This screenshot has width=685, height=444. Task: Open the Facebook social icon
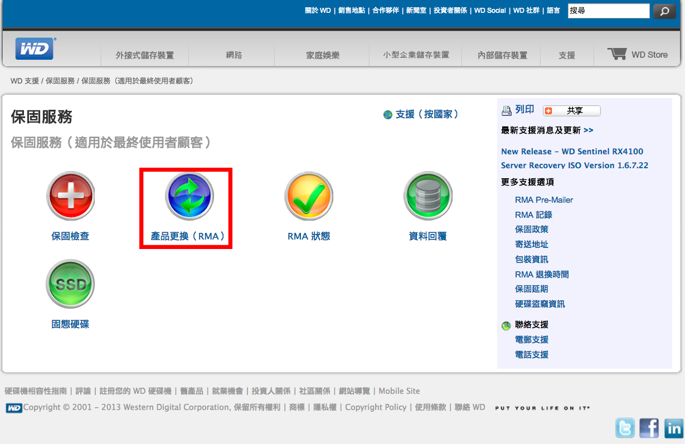pos(649,428)
